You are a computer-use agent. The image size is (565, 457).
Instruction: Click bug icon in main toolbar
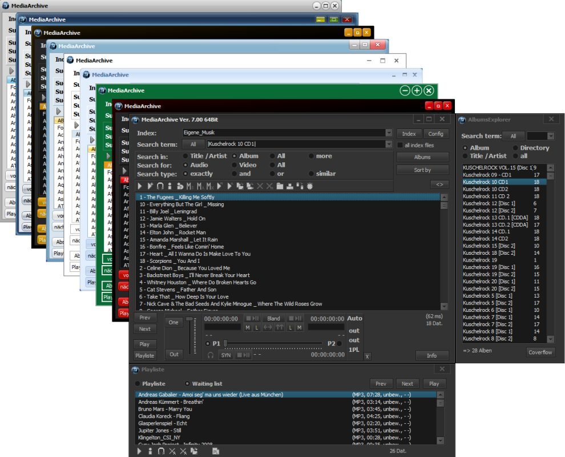coord(309,186)
